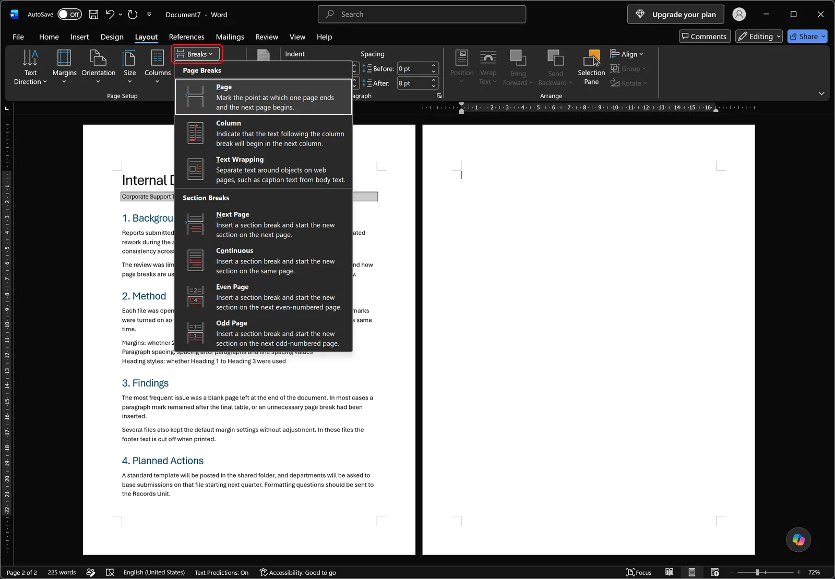
Task: Click Text Predictions: On status
Action: point(221,572)
